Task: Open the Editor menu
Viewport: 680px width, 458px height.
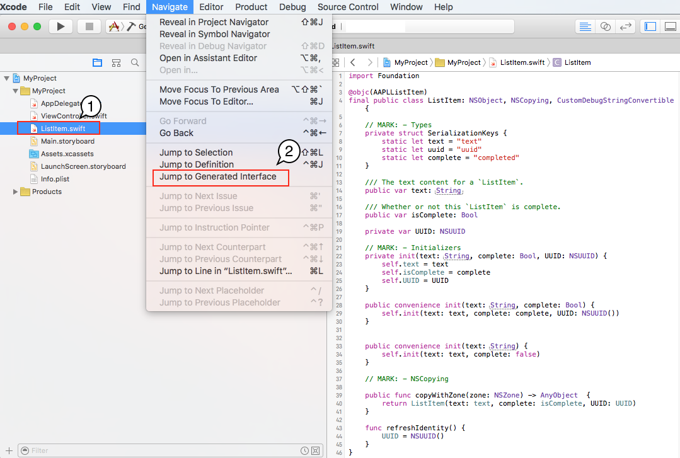Action: click(211, 7)
